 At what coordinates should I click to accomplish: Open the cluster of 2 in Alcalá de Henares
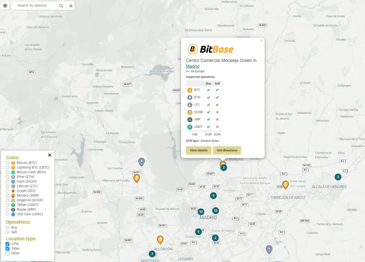[338, 177]
